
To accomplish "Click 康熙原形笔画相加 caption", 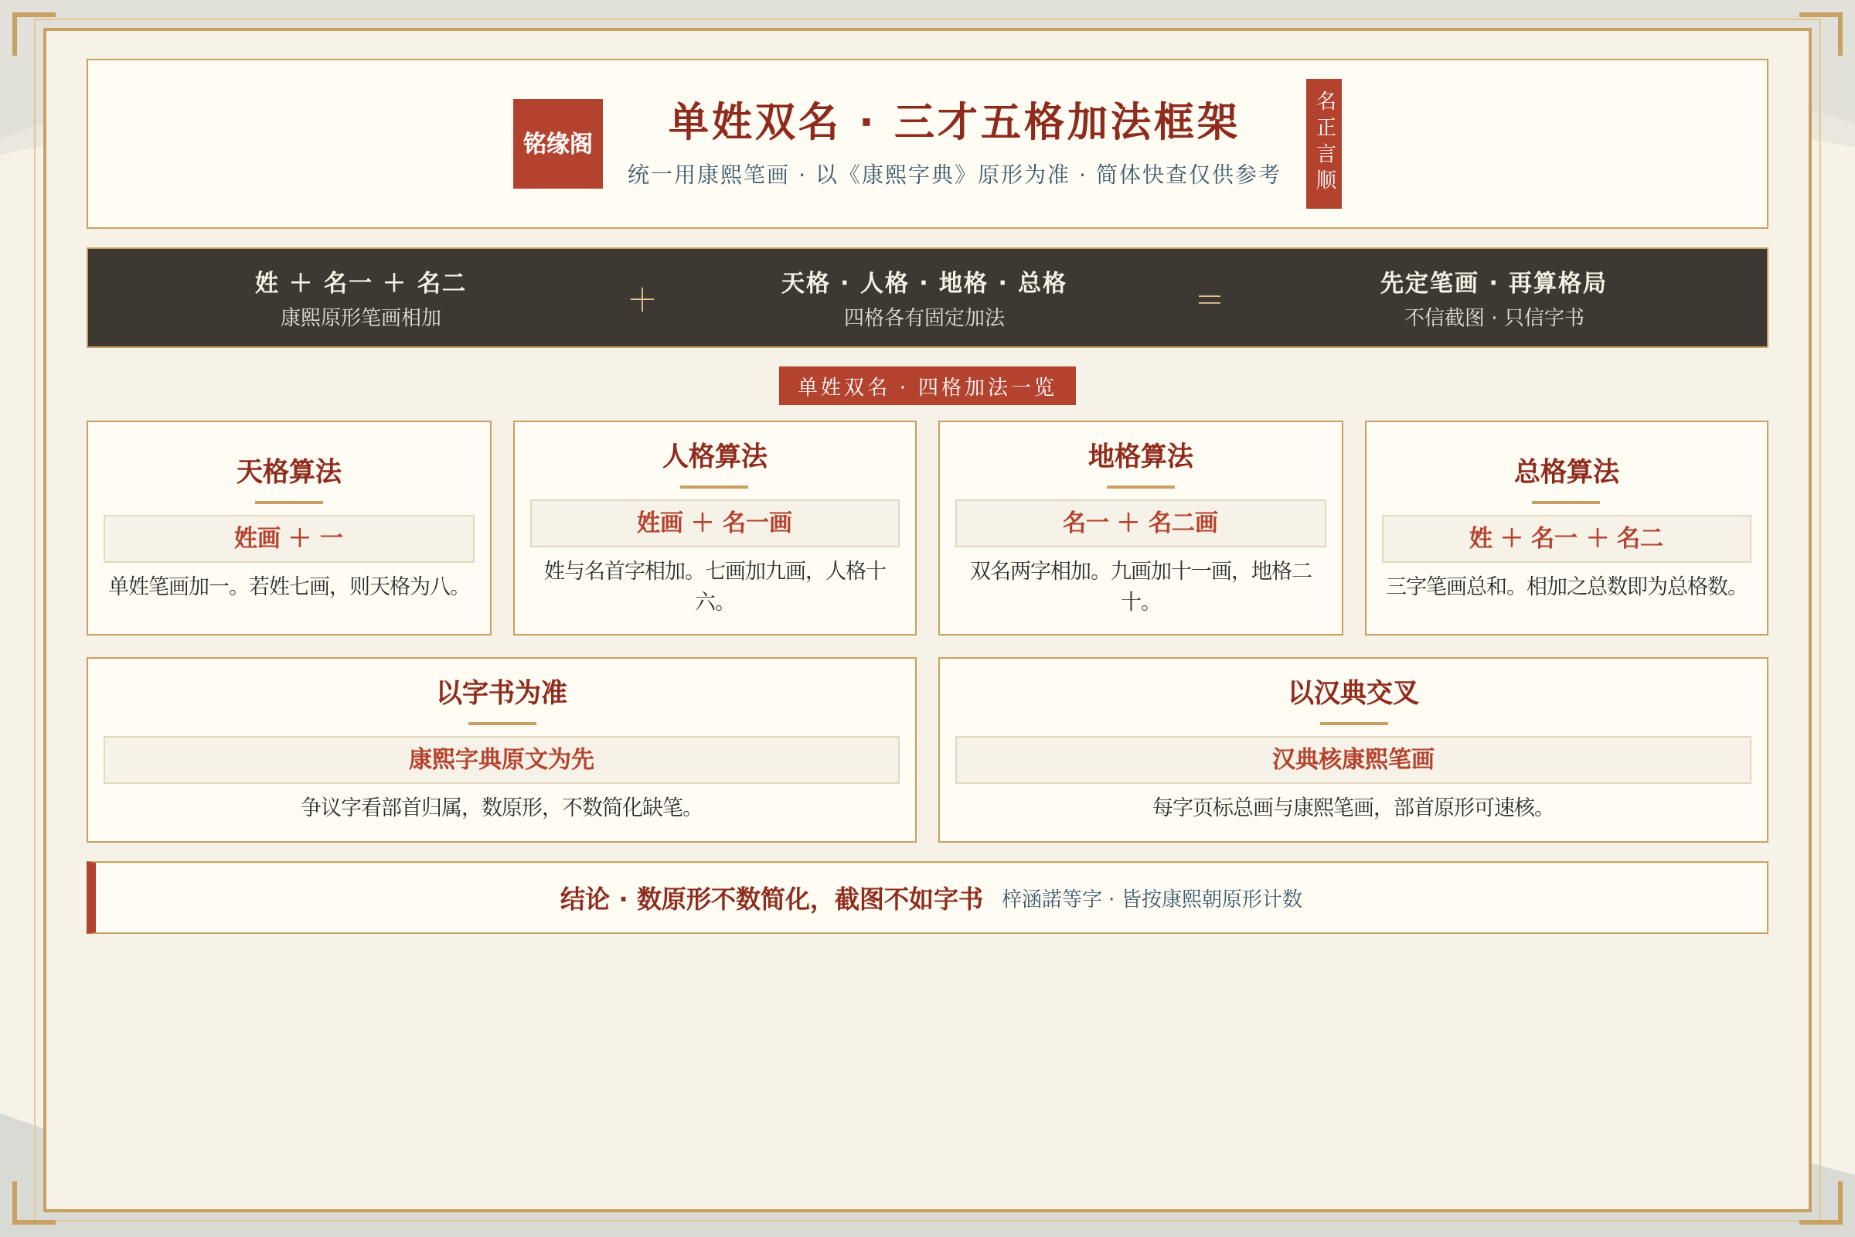I will [x=360, y=317].
